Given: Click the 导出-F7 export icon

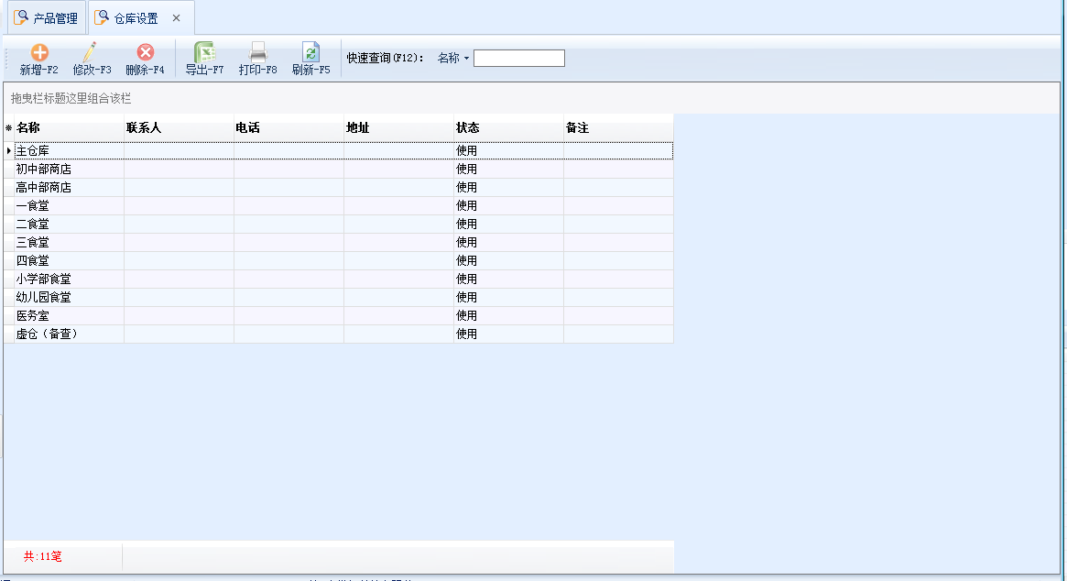Looking at the screenshot, I should pos(204,53).
